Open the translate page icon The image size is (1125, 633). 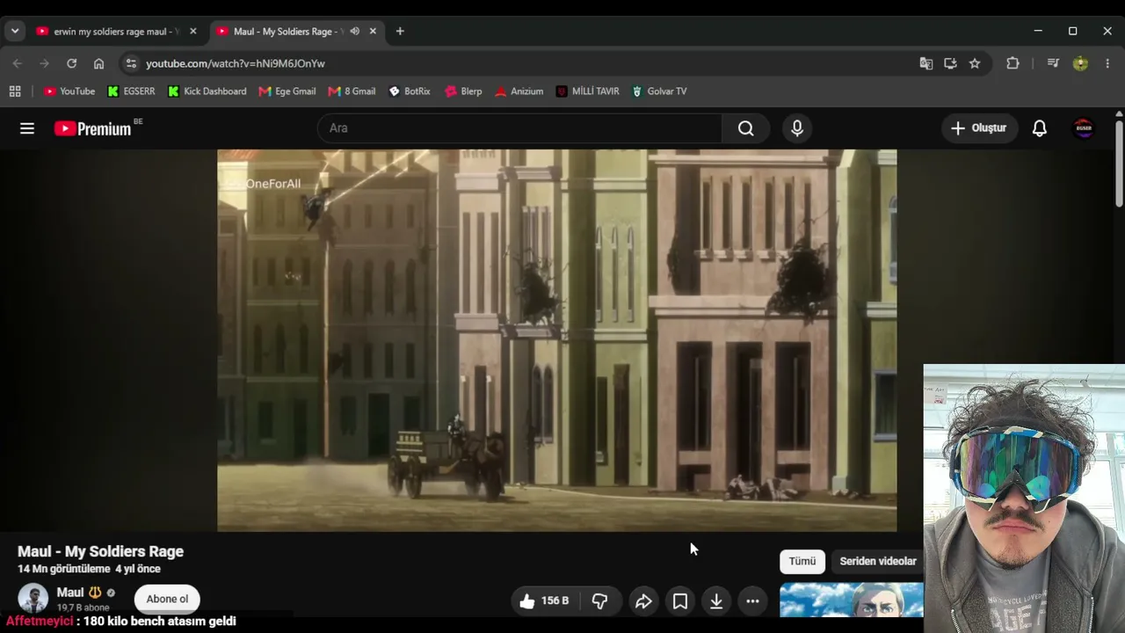click(925, 63)
